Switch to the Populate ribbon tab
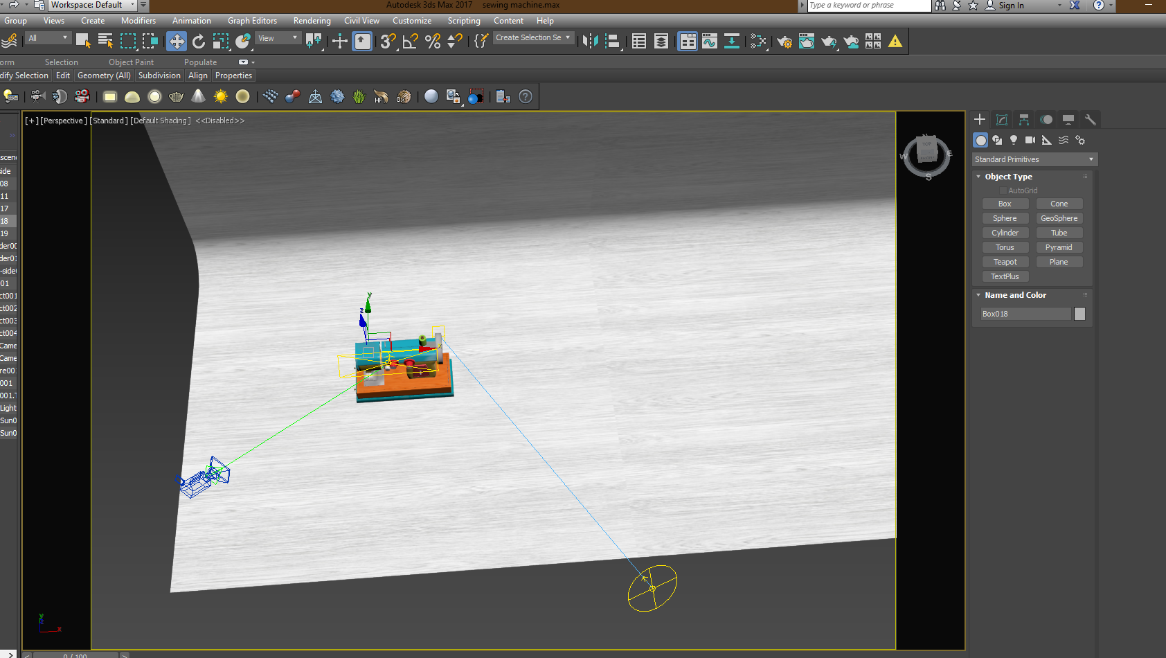 click(x=200, y=62)
